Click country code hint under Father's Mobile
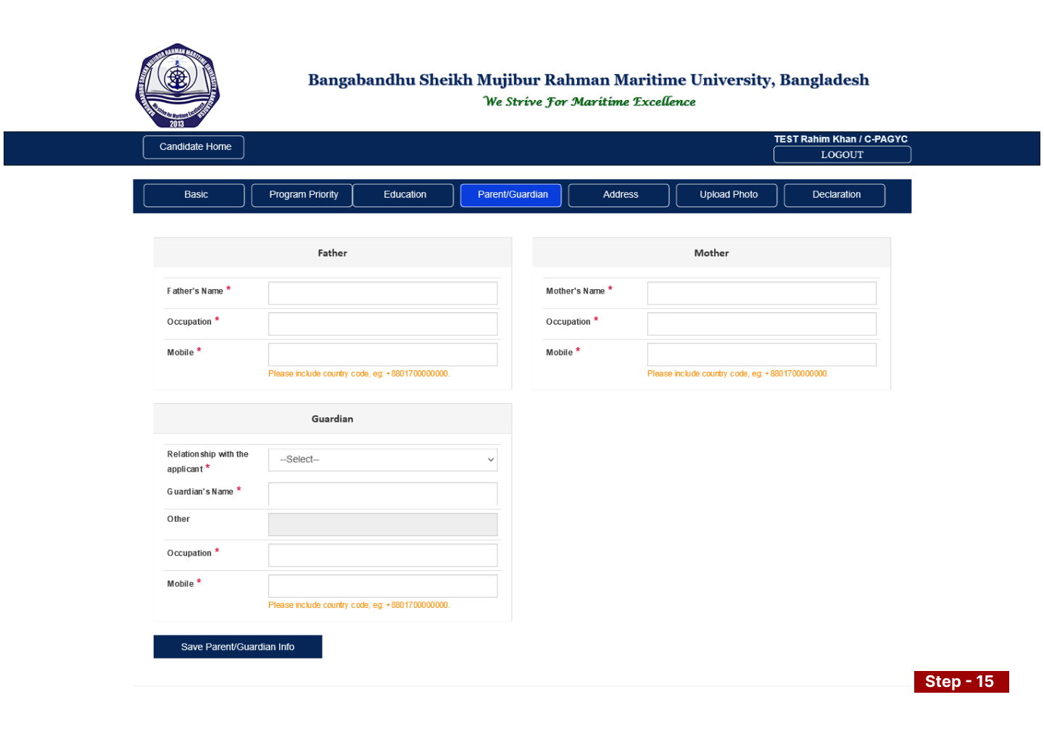This screenshot has height=742, width=1044. click(359, 374)
